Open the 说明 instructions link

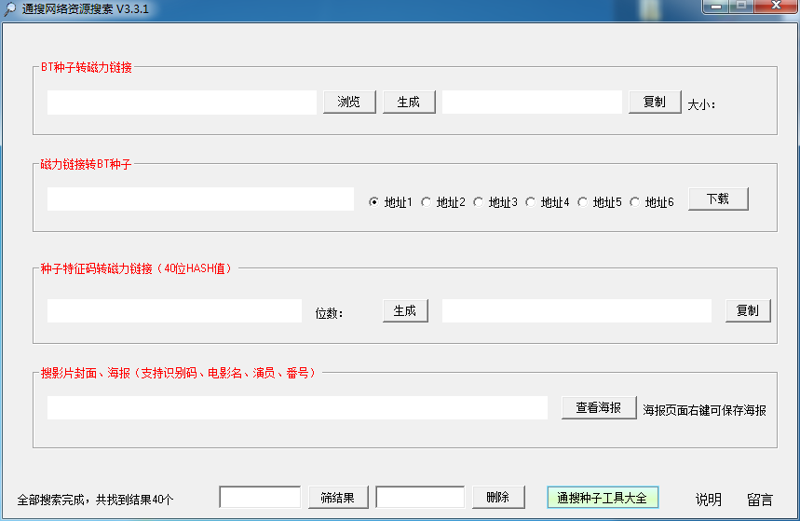click(x=709, y=500)
